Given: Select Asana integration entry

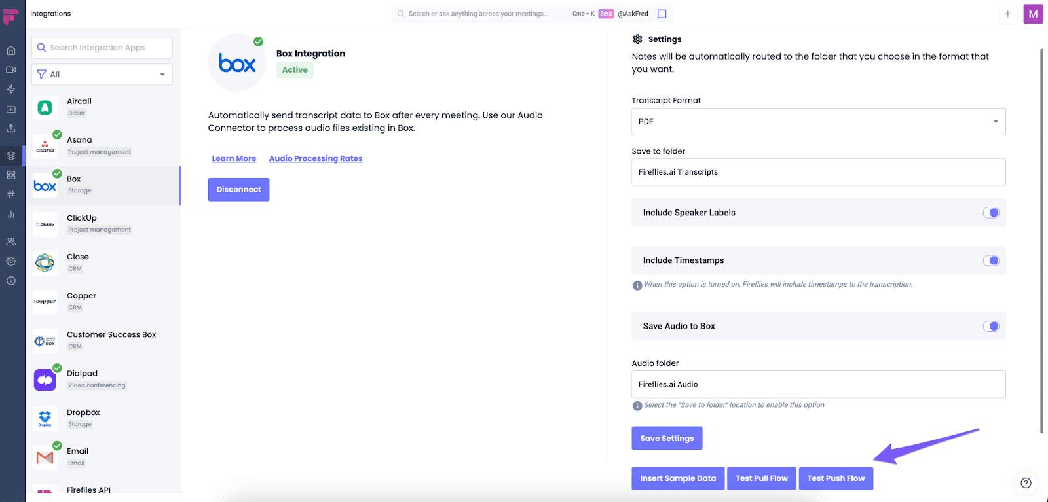Looking at the screenshot, I should (x=102, y=146).
